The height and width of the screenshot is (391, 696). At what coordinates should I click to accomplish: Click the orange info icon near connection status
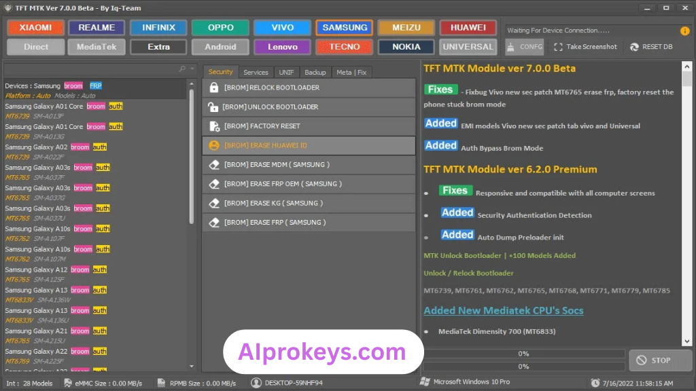click(x=684, y=31)
